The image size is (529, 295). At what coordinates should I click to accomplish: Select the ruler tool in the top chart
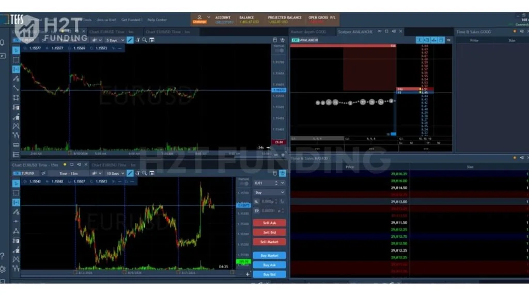click(x=16, y=145)
